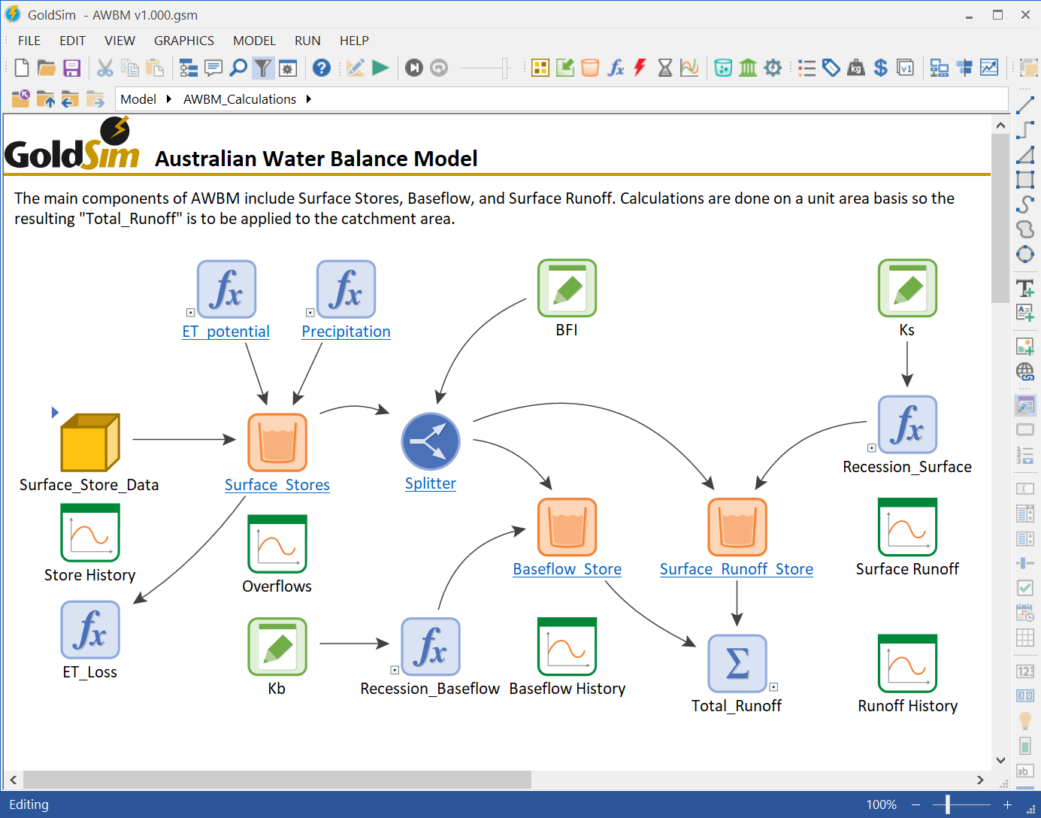The height and width of the screenshot is (818, 1041).
Task: Click the Find magnifier icon
Action: coord(238,68)
